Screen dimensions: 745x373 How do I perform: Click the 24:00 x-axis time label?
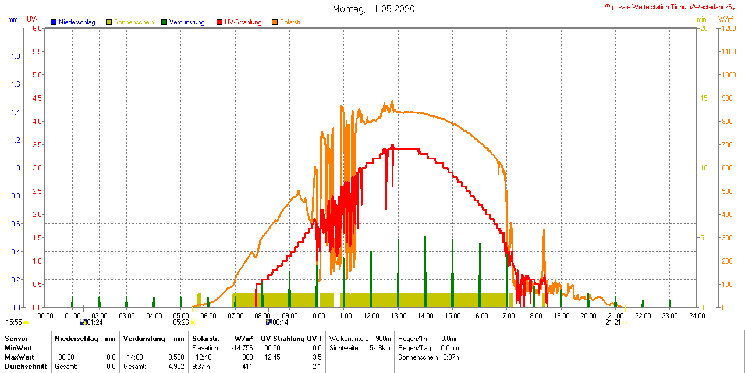[697, 315]
